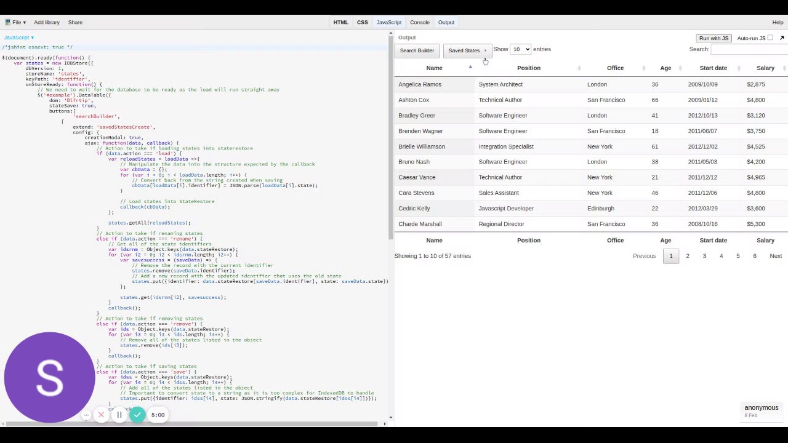Pause the screen recording
The image size is (788, 443).
(x=119, y=415)
